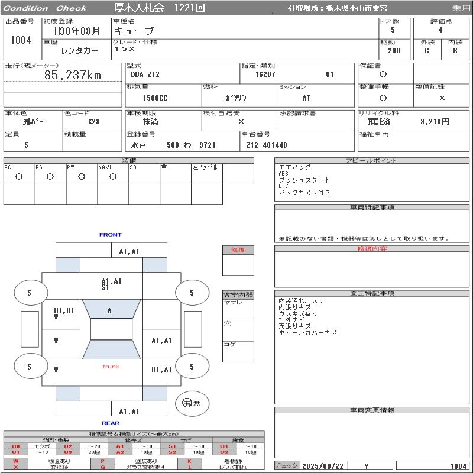Click inspector note ホイールカバーキズ
The image size is (473, 473).
click(308, 332)
